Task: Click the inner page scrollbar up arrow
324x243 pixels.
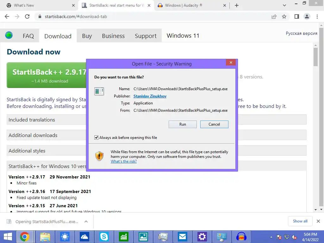Action: tap(315, 45)
